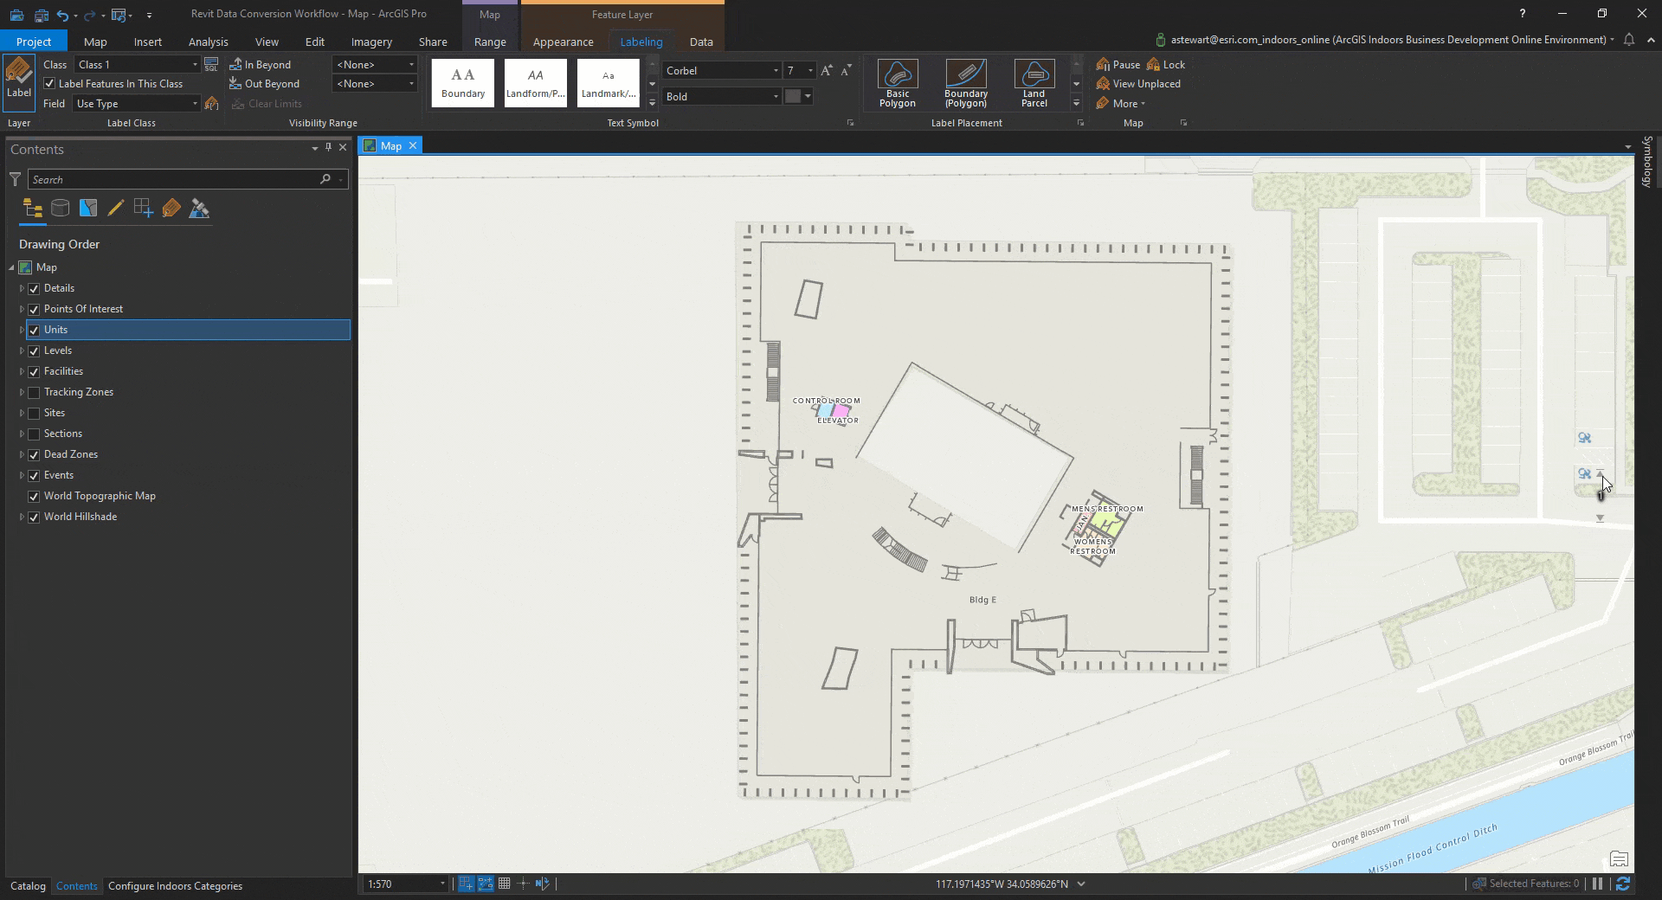The height and width of the screenshot is (900, 1662).
Task: Click View Unplaced labels button
Action: (x=1138, y=83)
